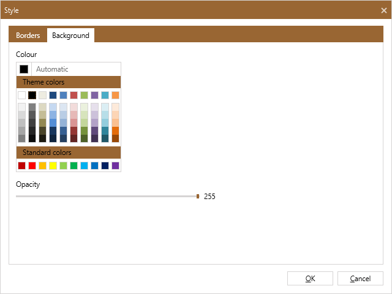Confirm with the OK button
The width and height of the screenshot is (392, 294).
(x=310, y=278)
